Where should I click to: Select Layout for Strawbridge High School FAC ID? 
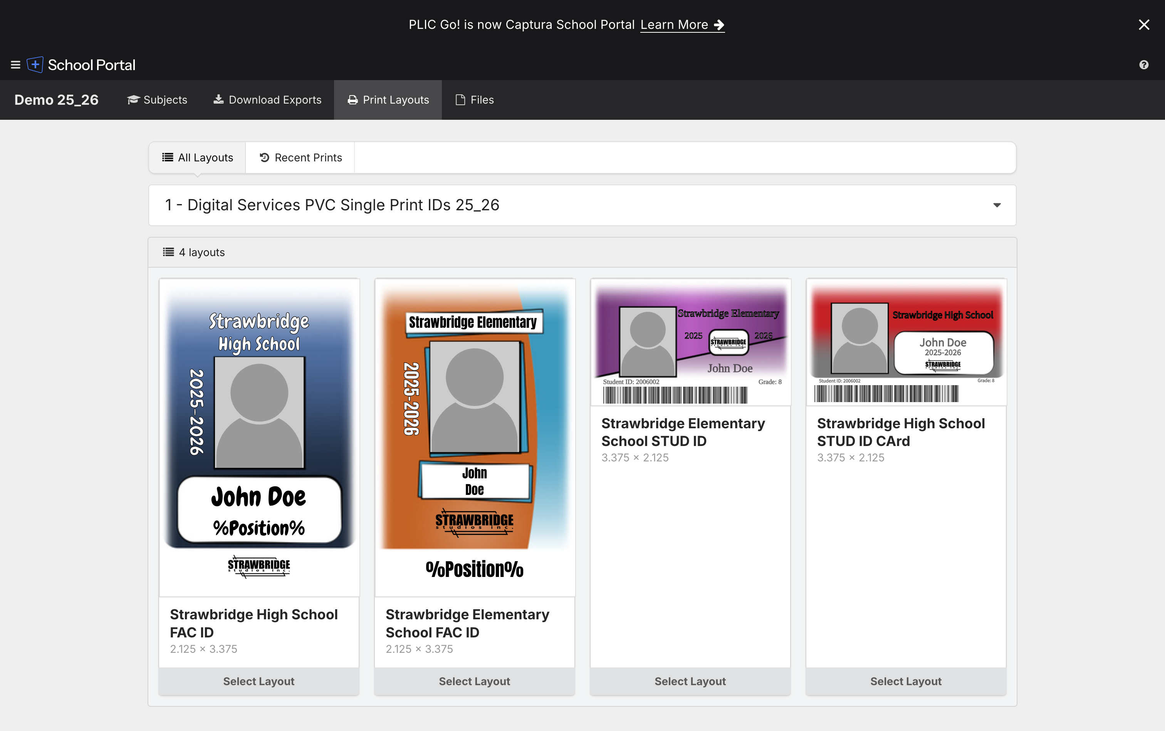click(259, 681)
